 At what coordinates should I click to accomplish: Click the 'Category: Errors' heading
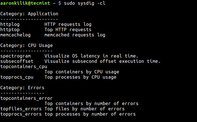pyautogui.click(x=22, y=88)
